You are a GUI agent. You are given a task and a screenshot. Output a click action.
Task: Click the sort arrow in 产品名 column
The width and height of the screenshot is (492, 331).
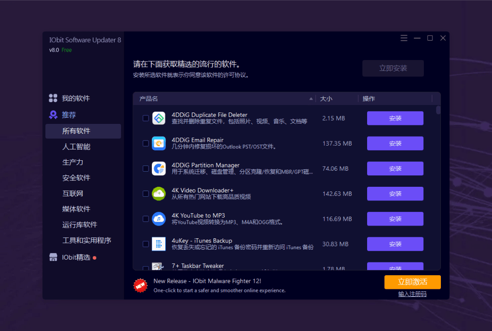[x=311, y=98]
